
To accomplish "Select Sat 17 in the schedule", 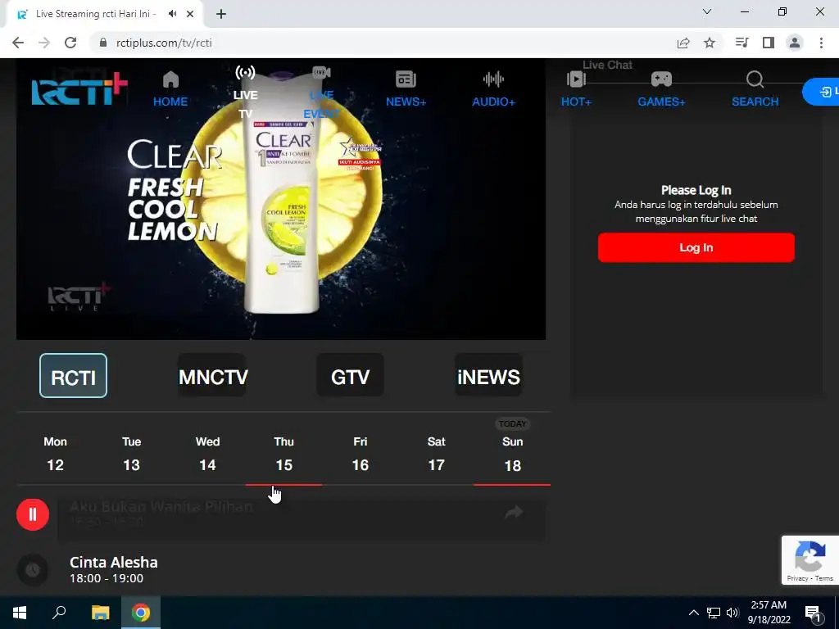I will tap(436, 454).
